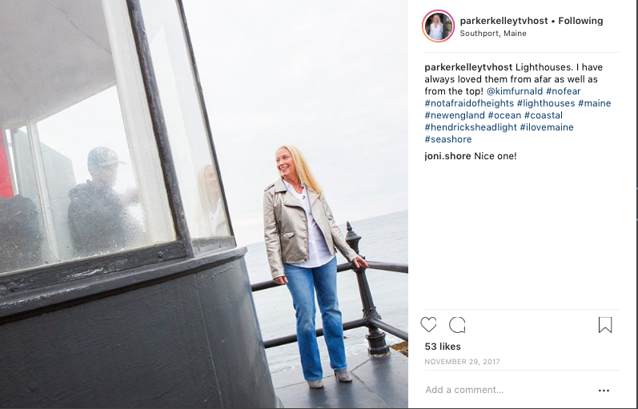The height and width of the screenshot is (409, 638).
Task: View parkerkelleytvhost profile picture story
Action: point(438,26)
